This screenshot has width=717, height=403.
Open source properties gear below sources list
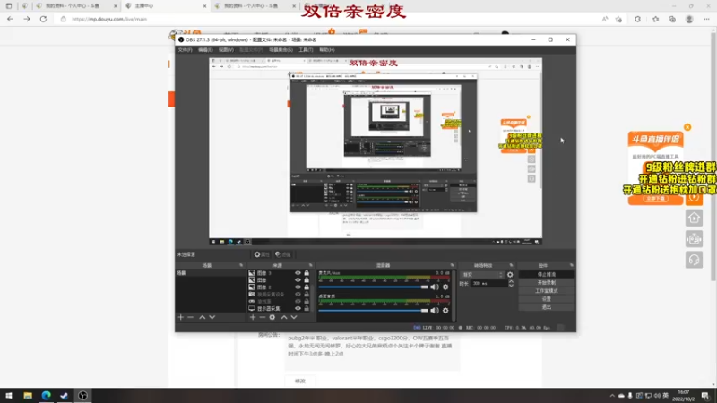click(272, 317)
